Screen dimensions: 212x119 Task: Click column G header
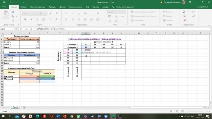coord(86,33)
